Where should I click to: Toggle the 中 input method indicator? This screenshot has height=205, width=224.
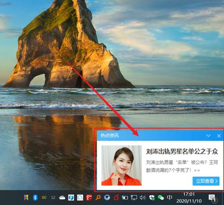click(169, 197)
